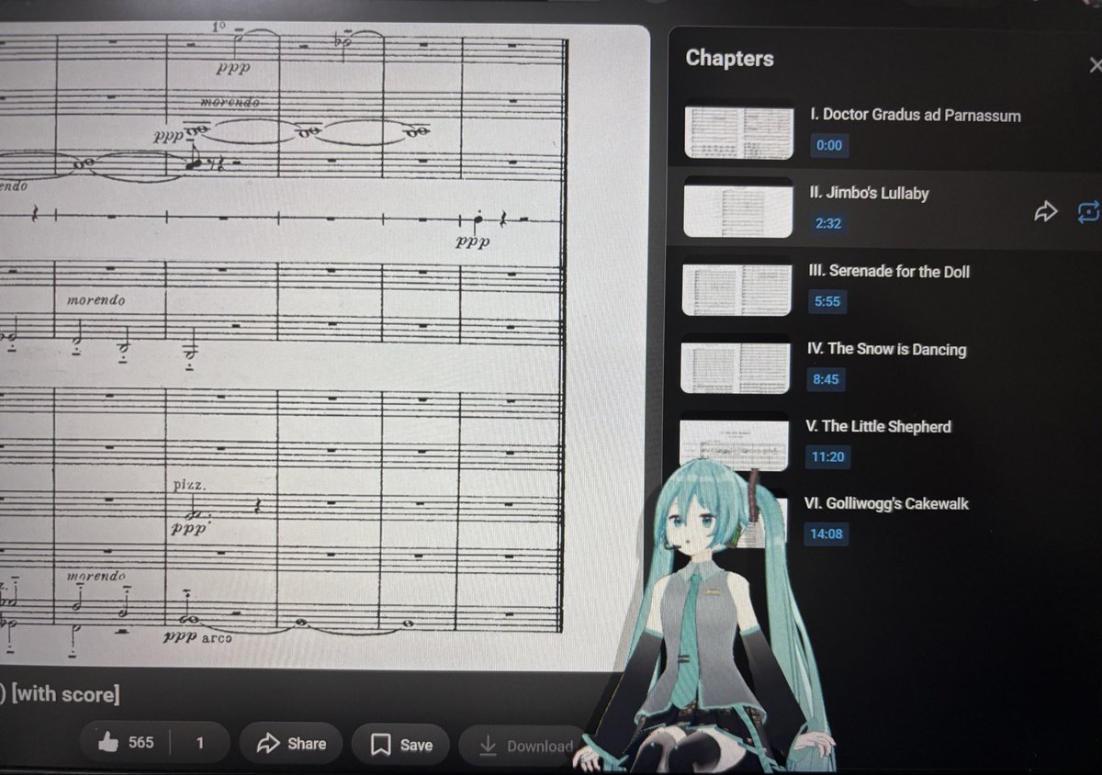Click the Chapters panel heading
This screenshot has height=775, width=1102.
pyautogui.click(x=729, y=58)
